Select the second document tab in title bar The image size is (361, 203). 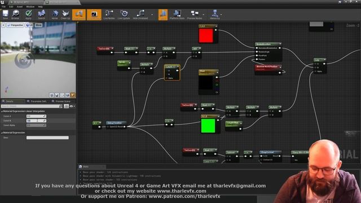click(x=62, y=2)
